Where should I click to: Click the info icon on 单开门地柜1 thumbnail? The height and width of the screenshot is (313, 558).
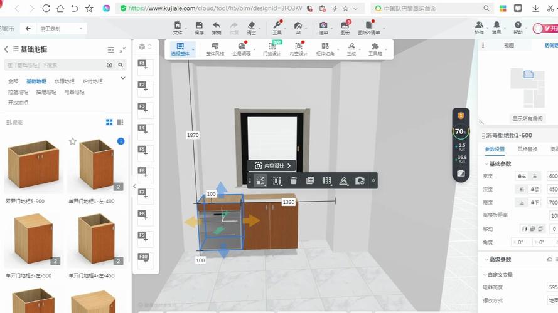[x=121, y=141]
